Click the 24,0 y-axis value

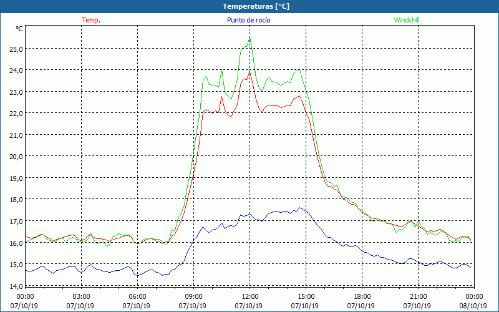[x=16, y=71]
